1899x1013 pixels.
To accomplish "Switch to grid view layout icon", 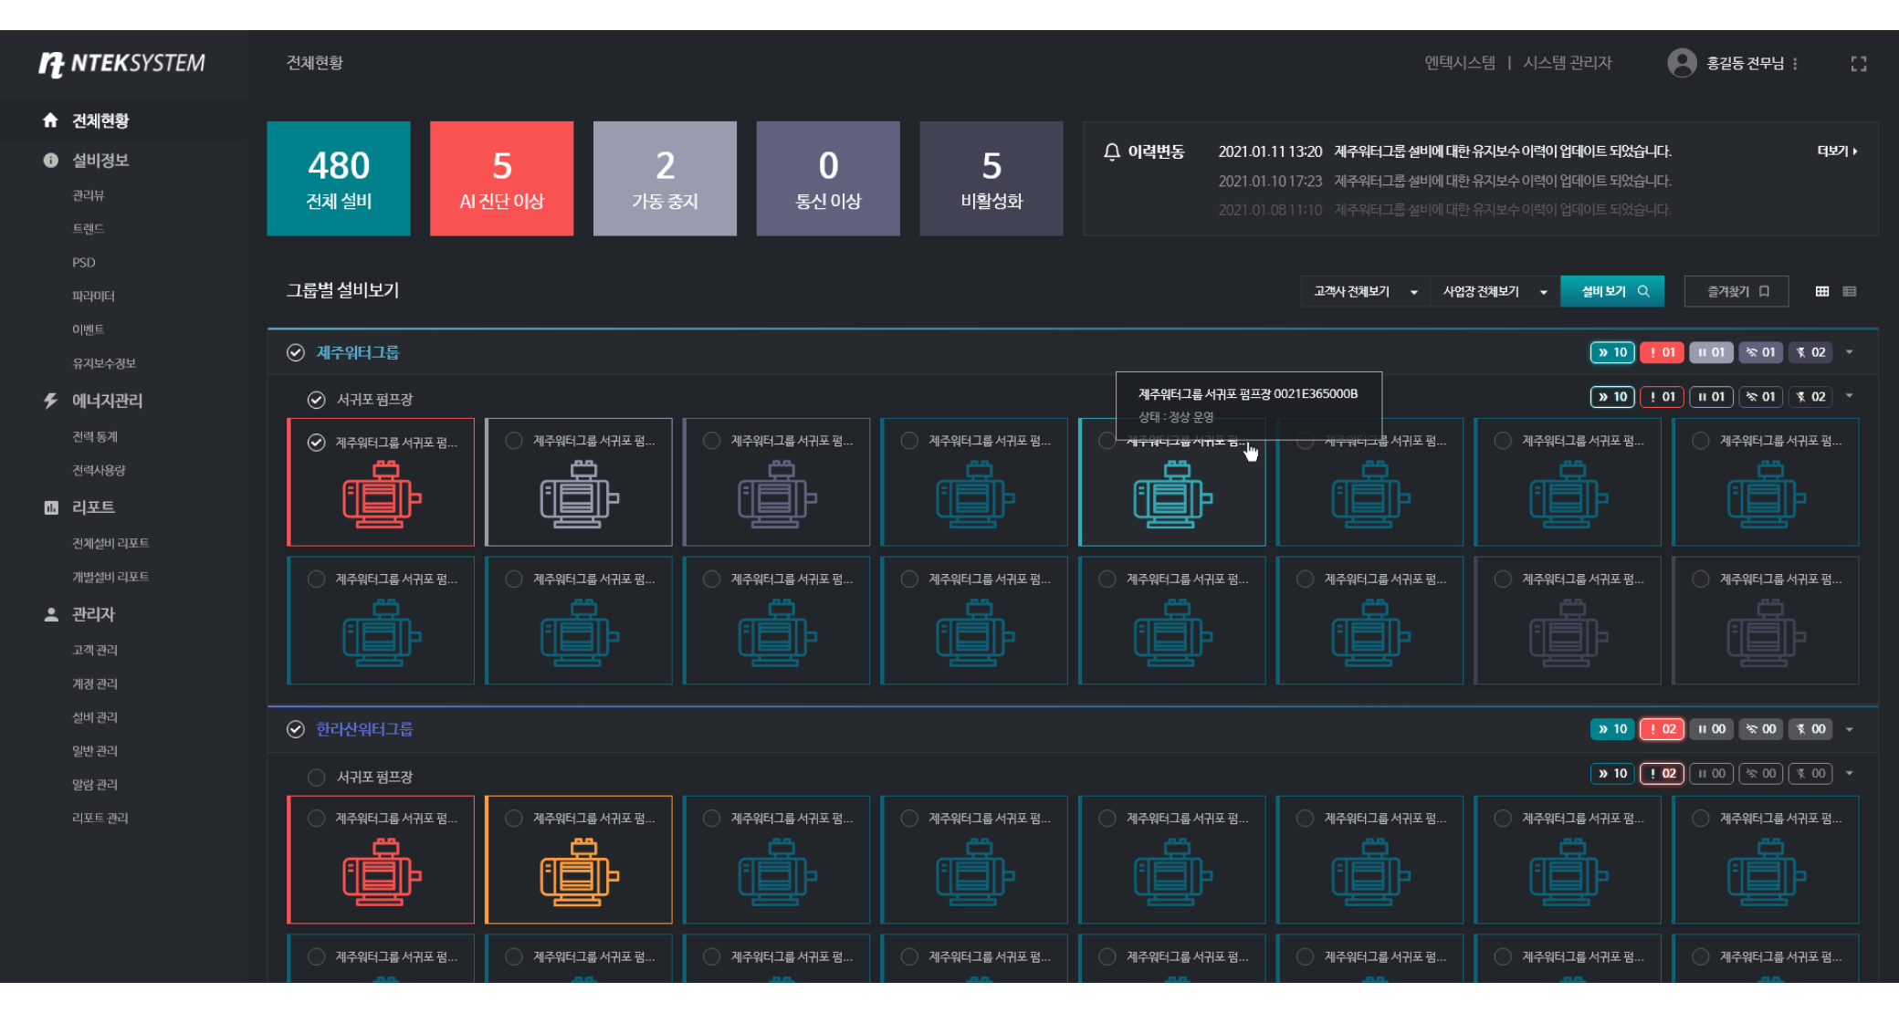I will click(1822, 291).
